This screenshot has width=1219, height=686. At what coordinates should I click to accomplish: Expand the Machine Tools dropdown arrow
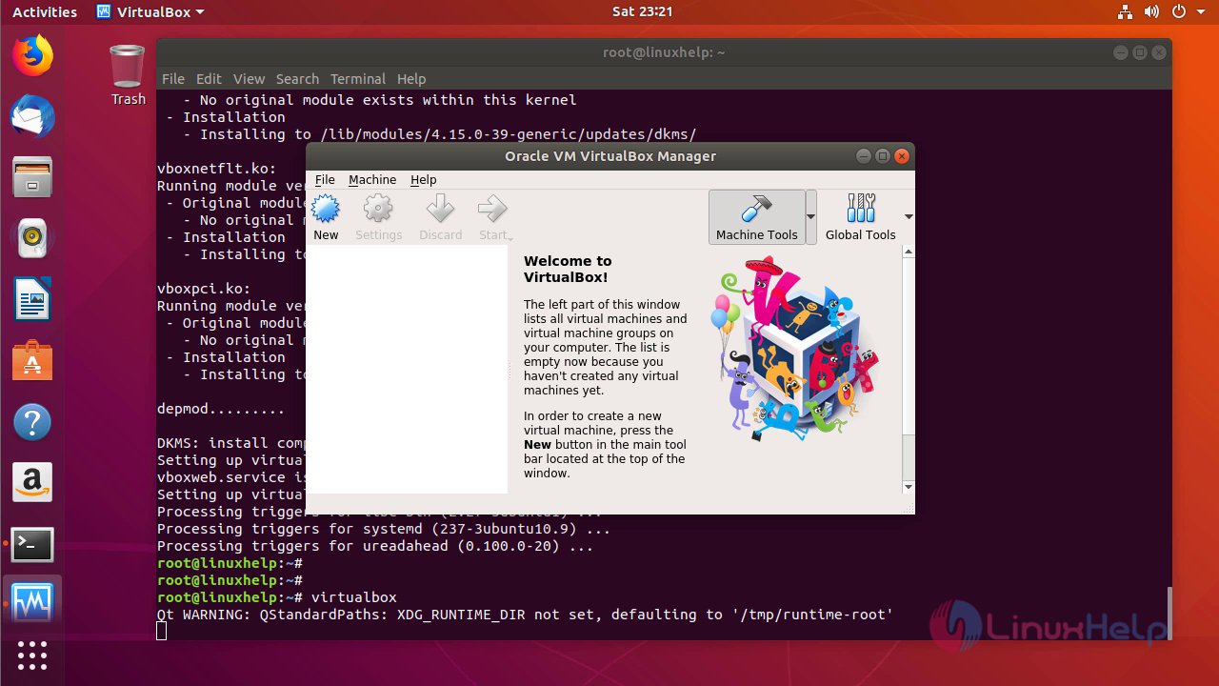pyautogui.click(x=811, y=217)
